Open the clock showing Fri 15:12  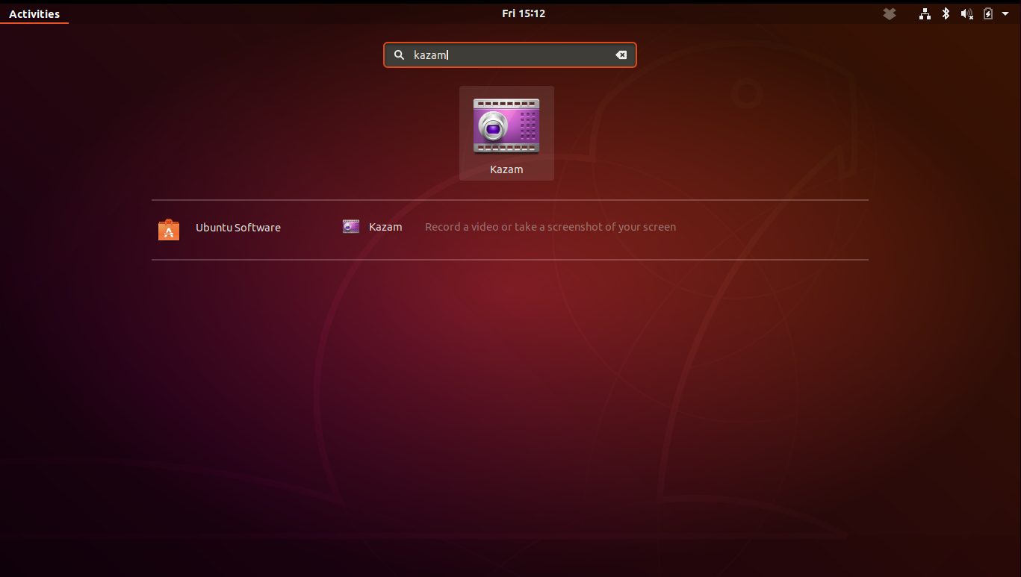click(524, 13)
